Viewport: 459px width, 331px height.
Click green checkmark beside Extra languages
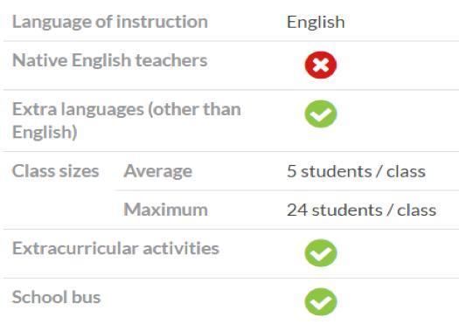pyautogui.click(x=321, y=114)
